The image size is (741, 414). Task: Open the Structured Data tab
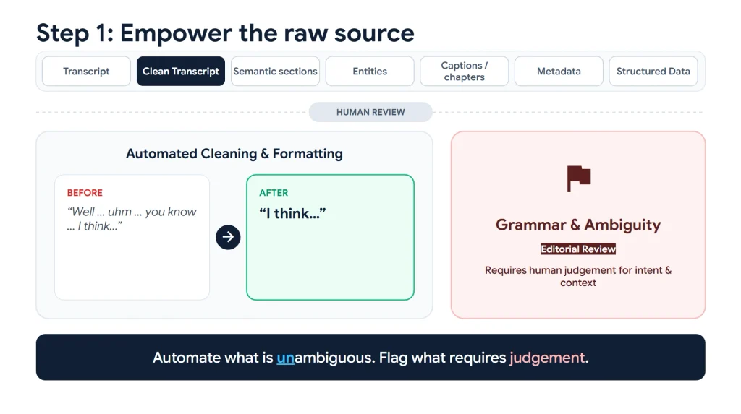(653, 72)
